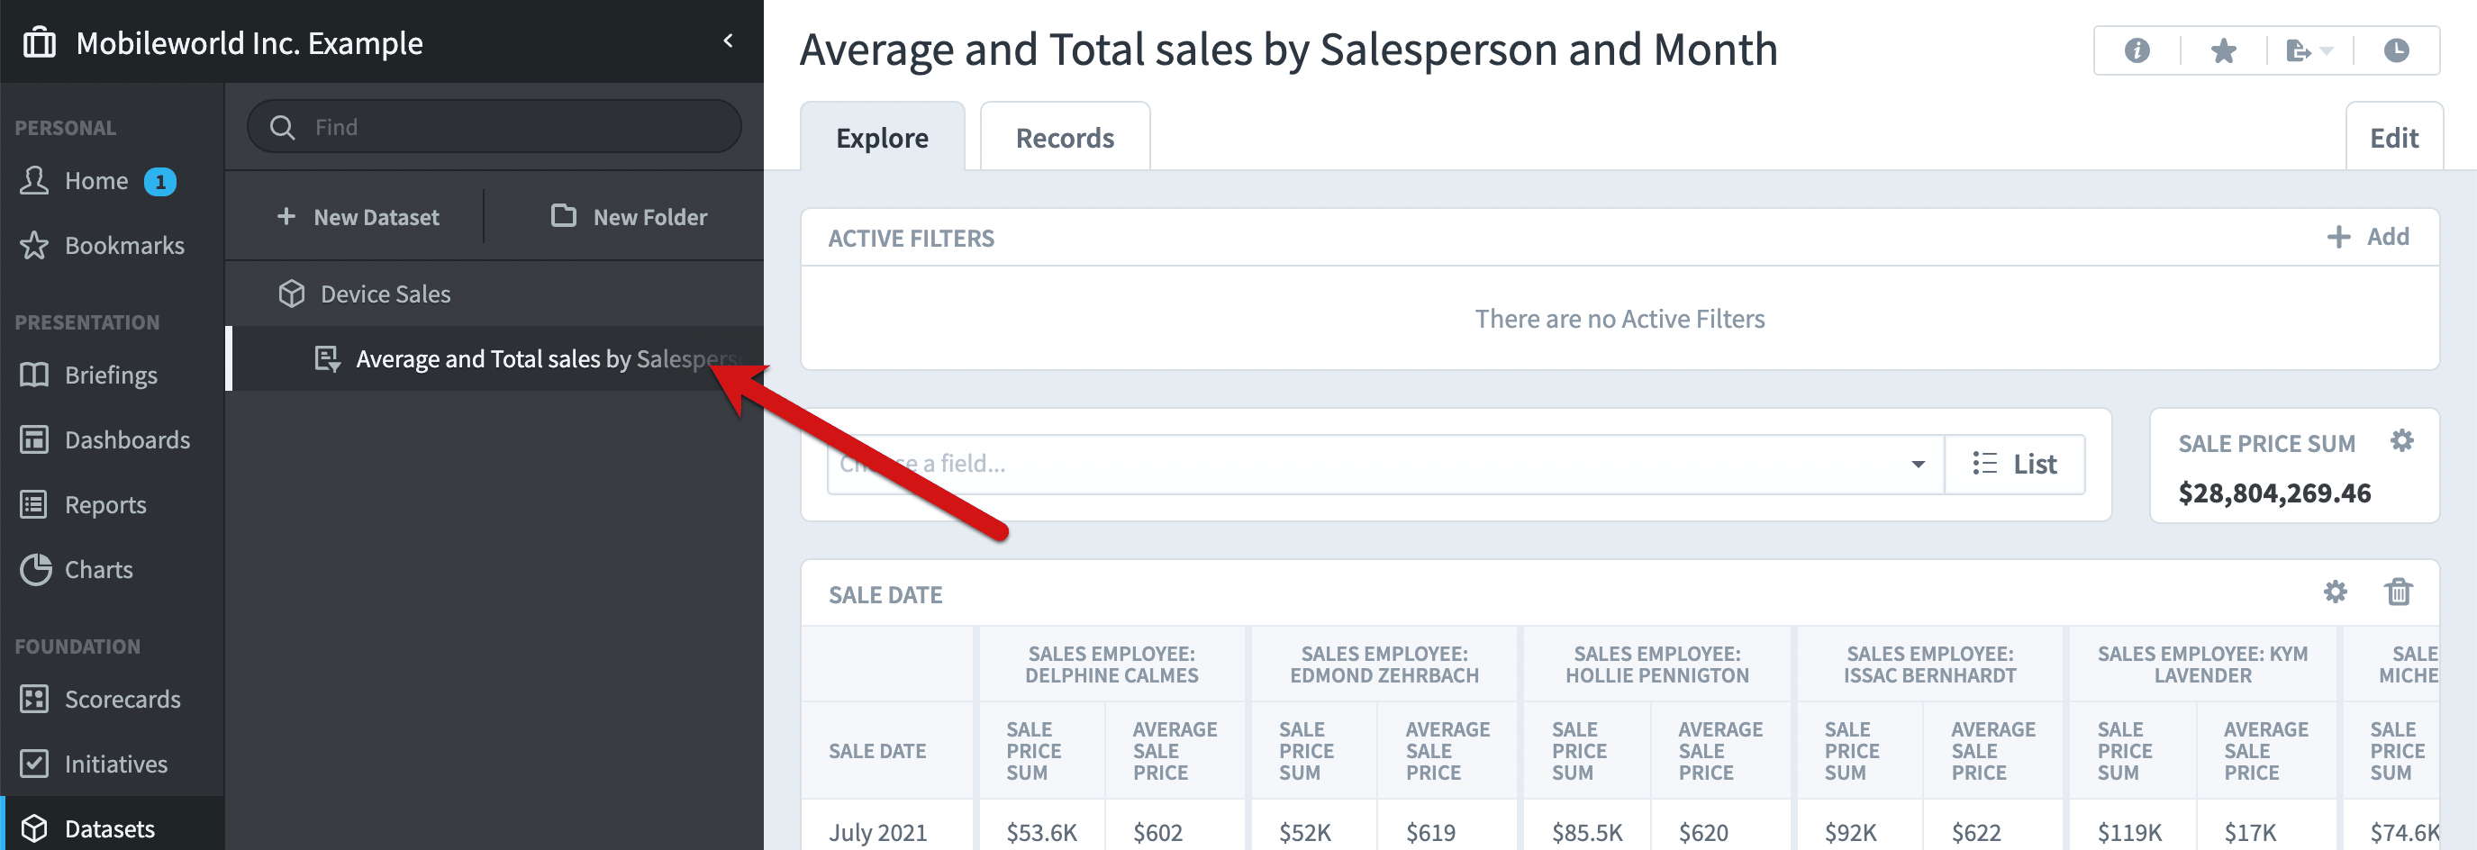2477x850 pixels.
Task: Open Sale Date panel gear settings
Action: tap(2335, 592)
